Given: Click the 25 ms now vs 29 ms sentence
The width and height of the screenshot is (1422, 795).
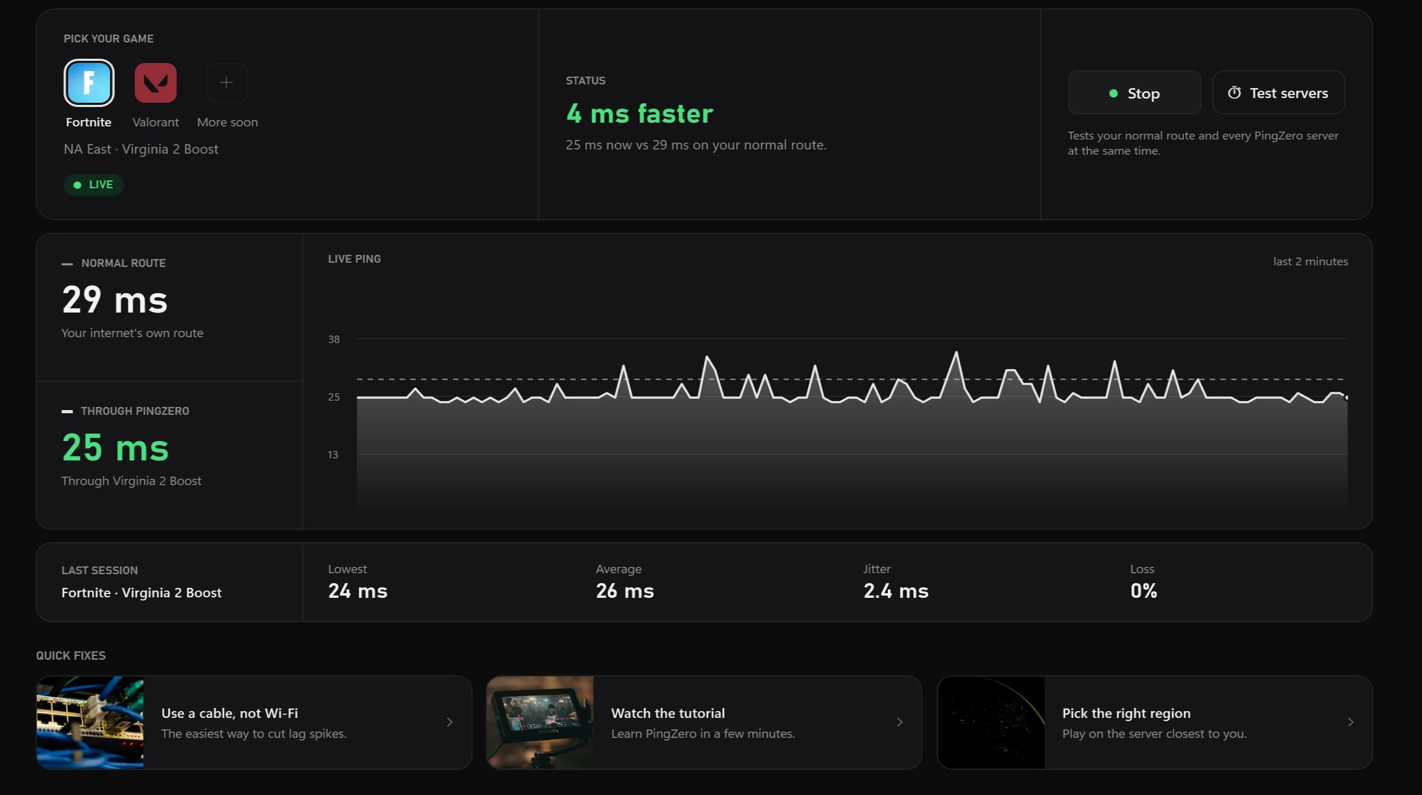Looking at the screenshot, I should tap(696, 145).
